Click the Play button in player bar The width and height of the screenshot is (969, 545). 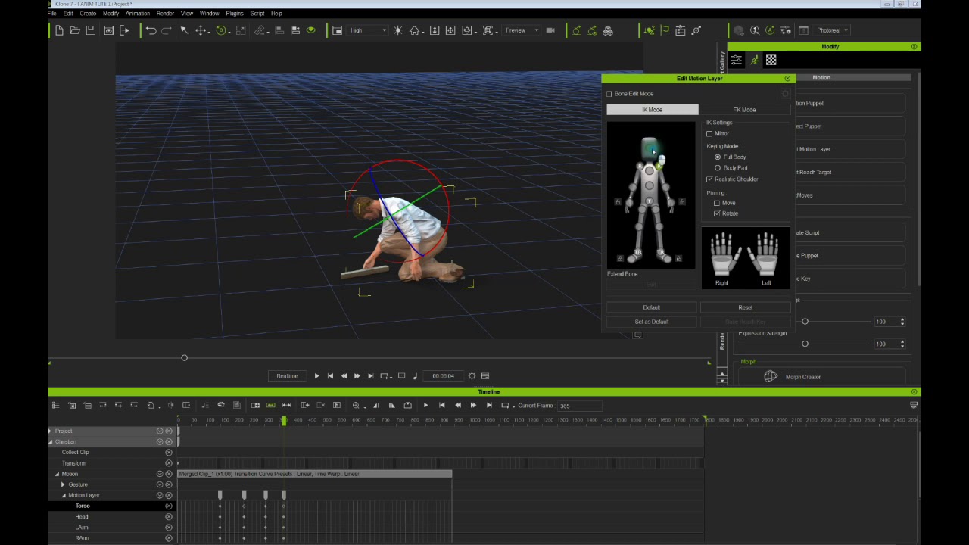click(316, 375)
